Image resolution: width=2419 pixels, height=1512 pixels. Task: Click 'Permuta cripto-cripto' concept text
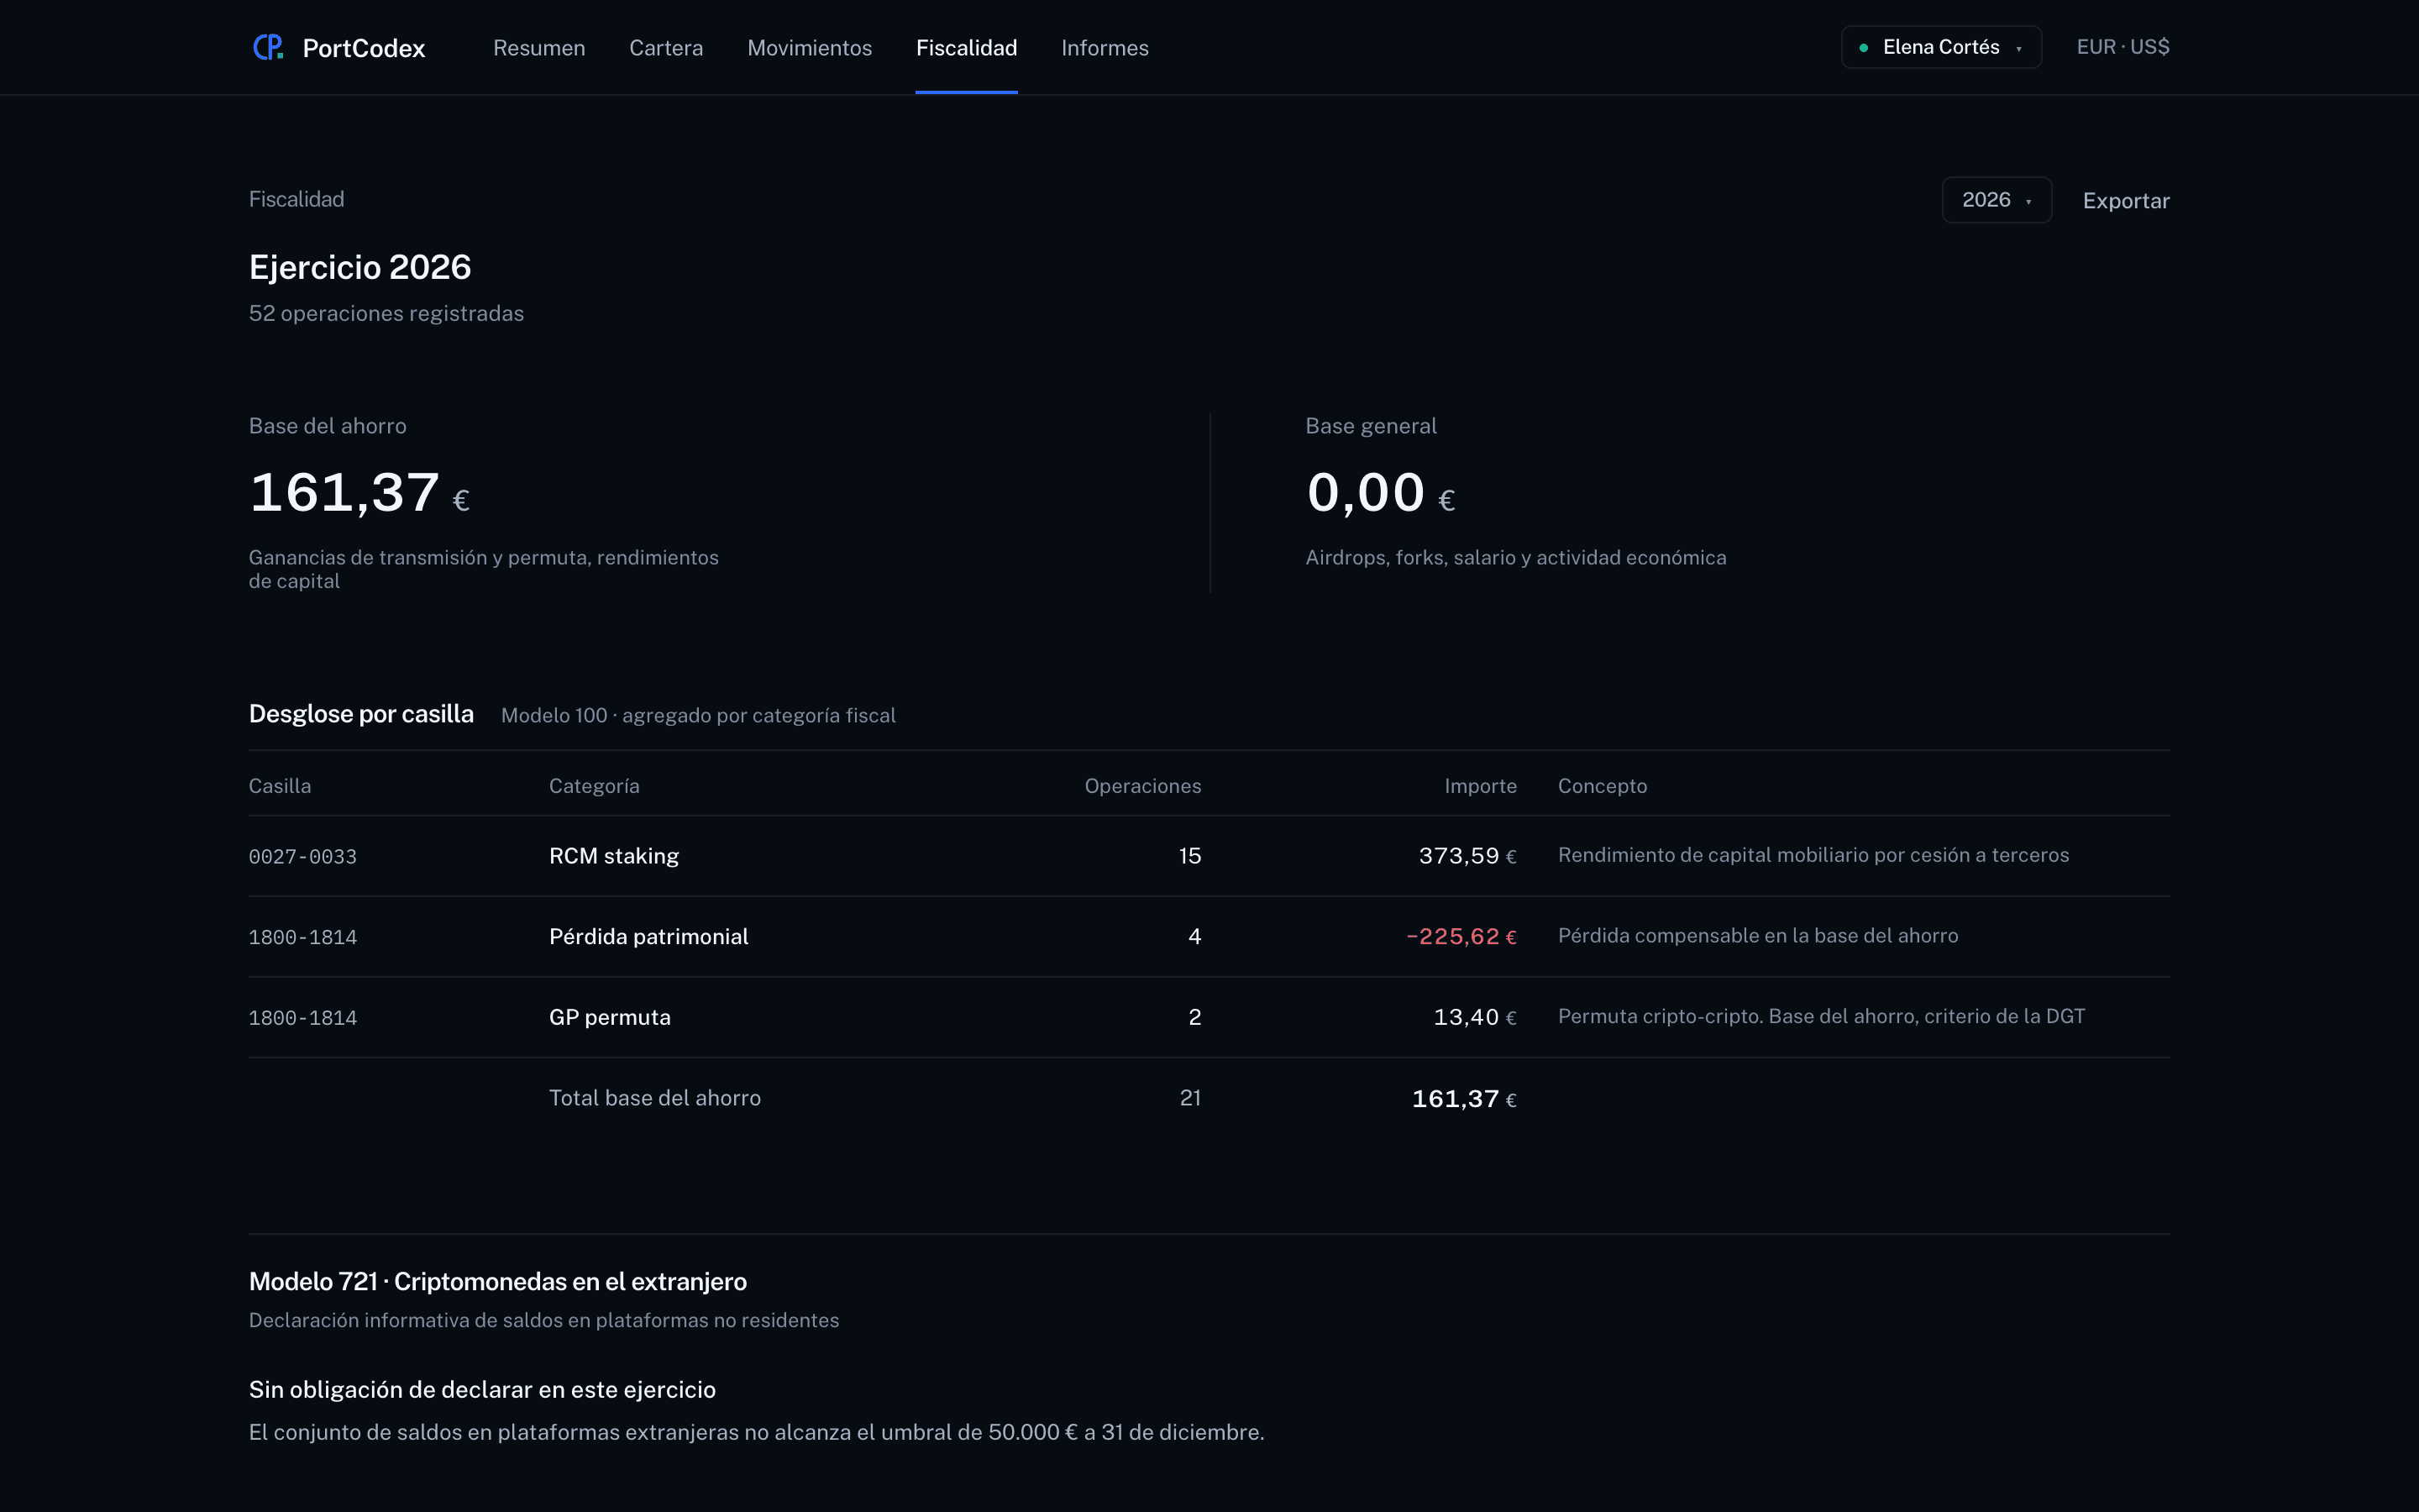click(x=1821, y=1016)
